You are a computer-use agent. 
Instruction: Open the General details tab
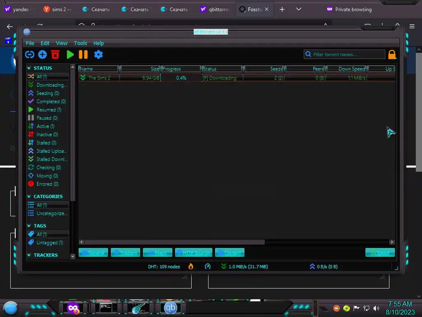[x=94, y=253]
